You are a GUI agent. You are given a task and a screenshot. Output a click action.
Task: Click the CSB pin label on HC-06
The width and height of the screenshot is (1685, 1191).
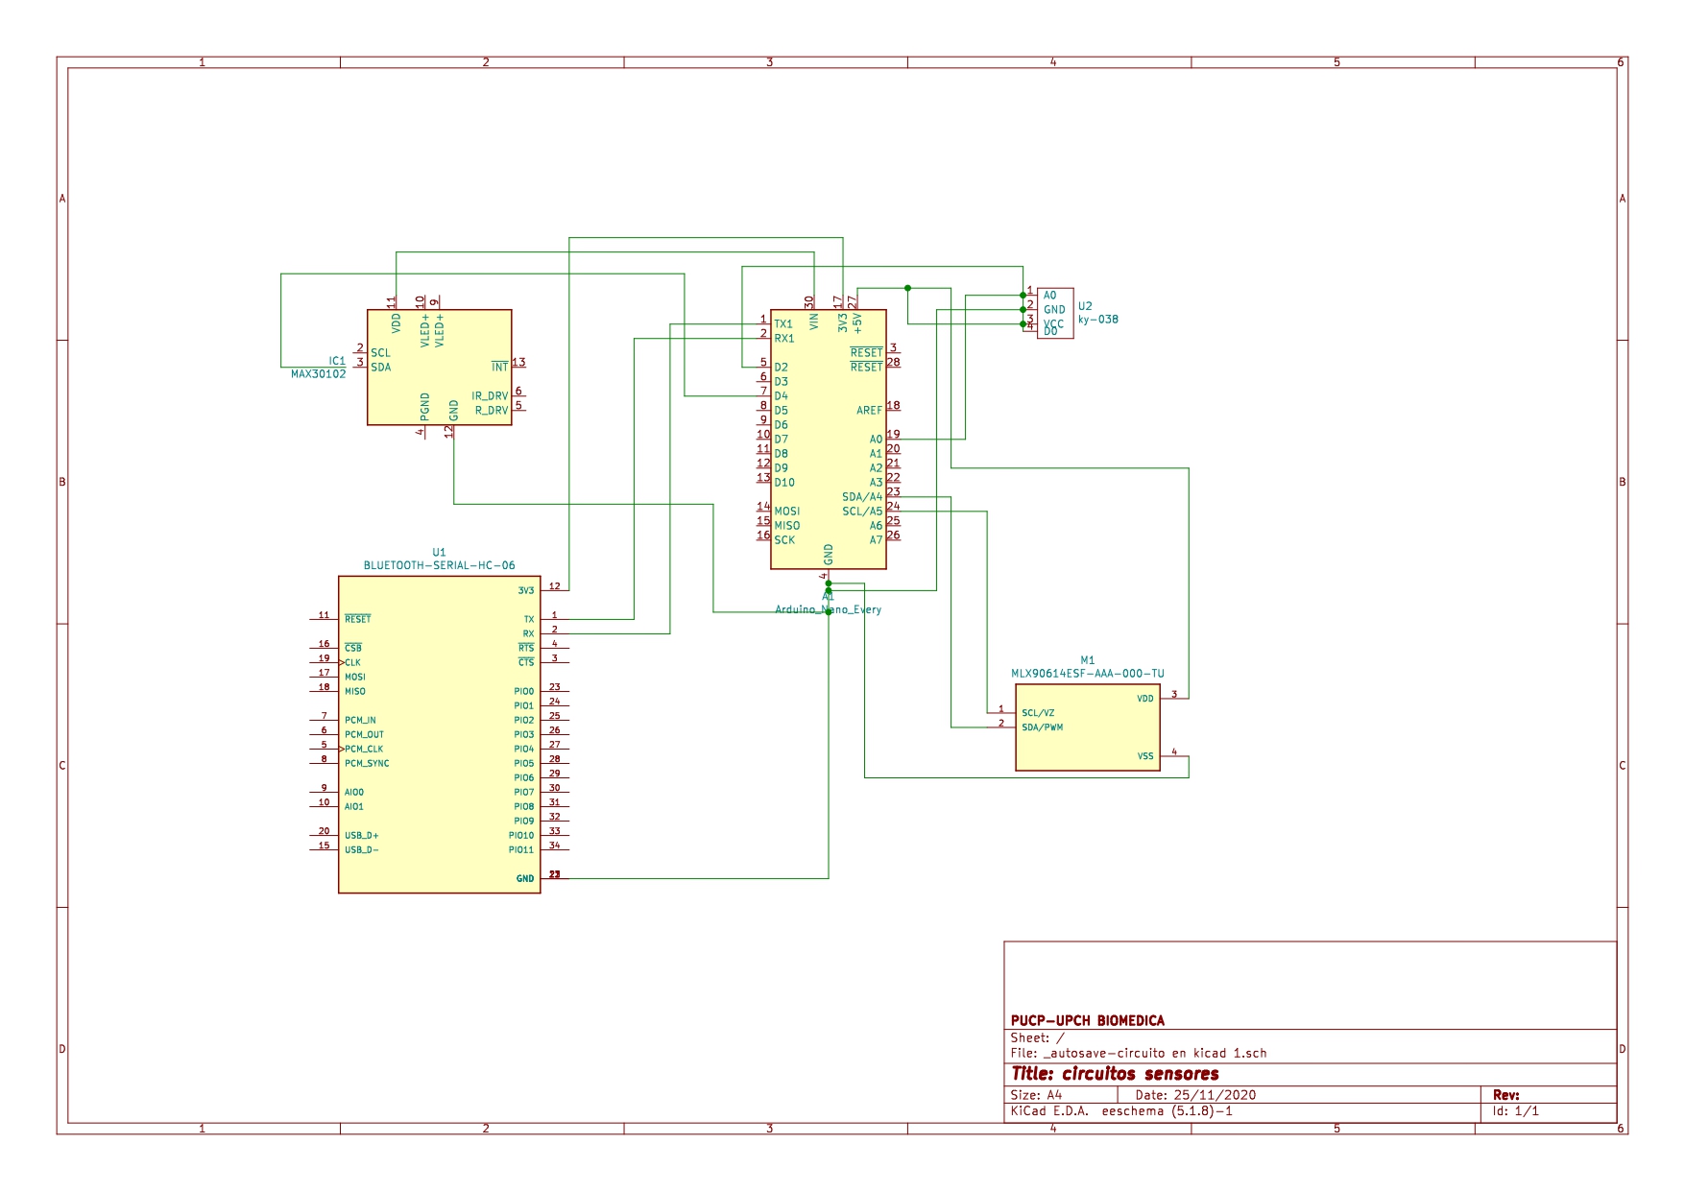[x=353, y=649]
